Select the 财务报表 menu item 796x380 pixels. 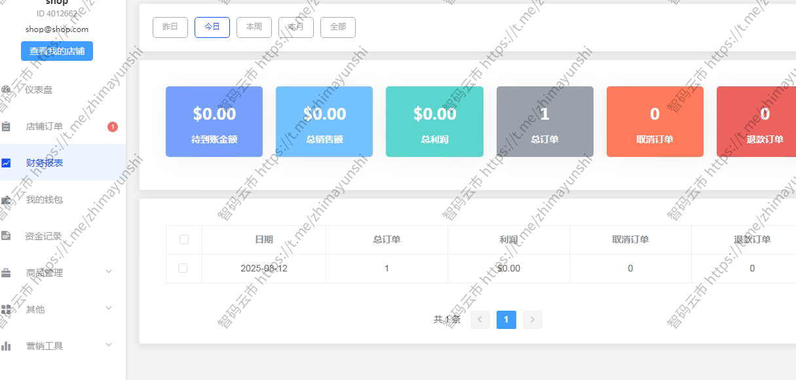(63, 162)
